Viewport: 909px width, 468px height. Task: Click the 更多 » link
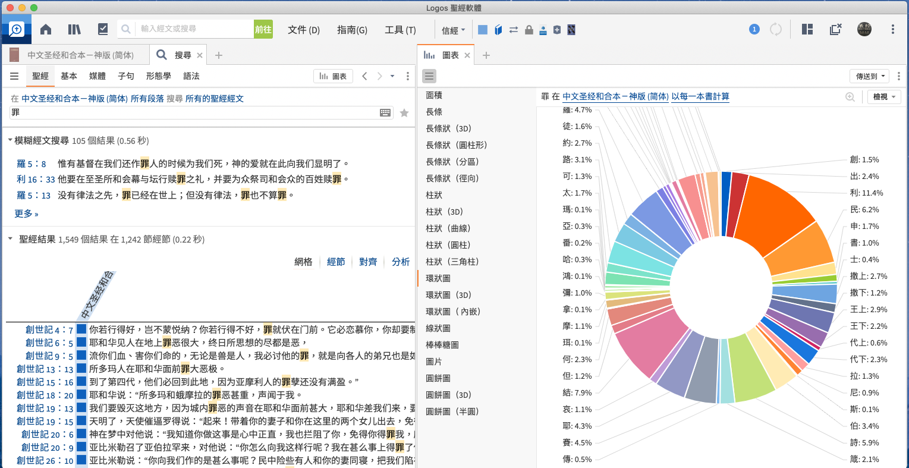26,213
